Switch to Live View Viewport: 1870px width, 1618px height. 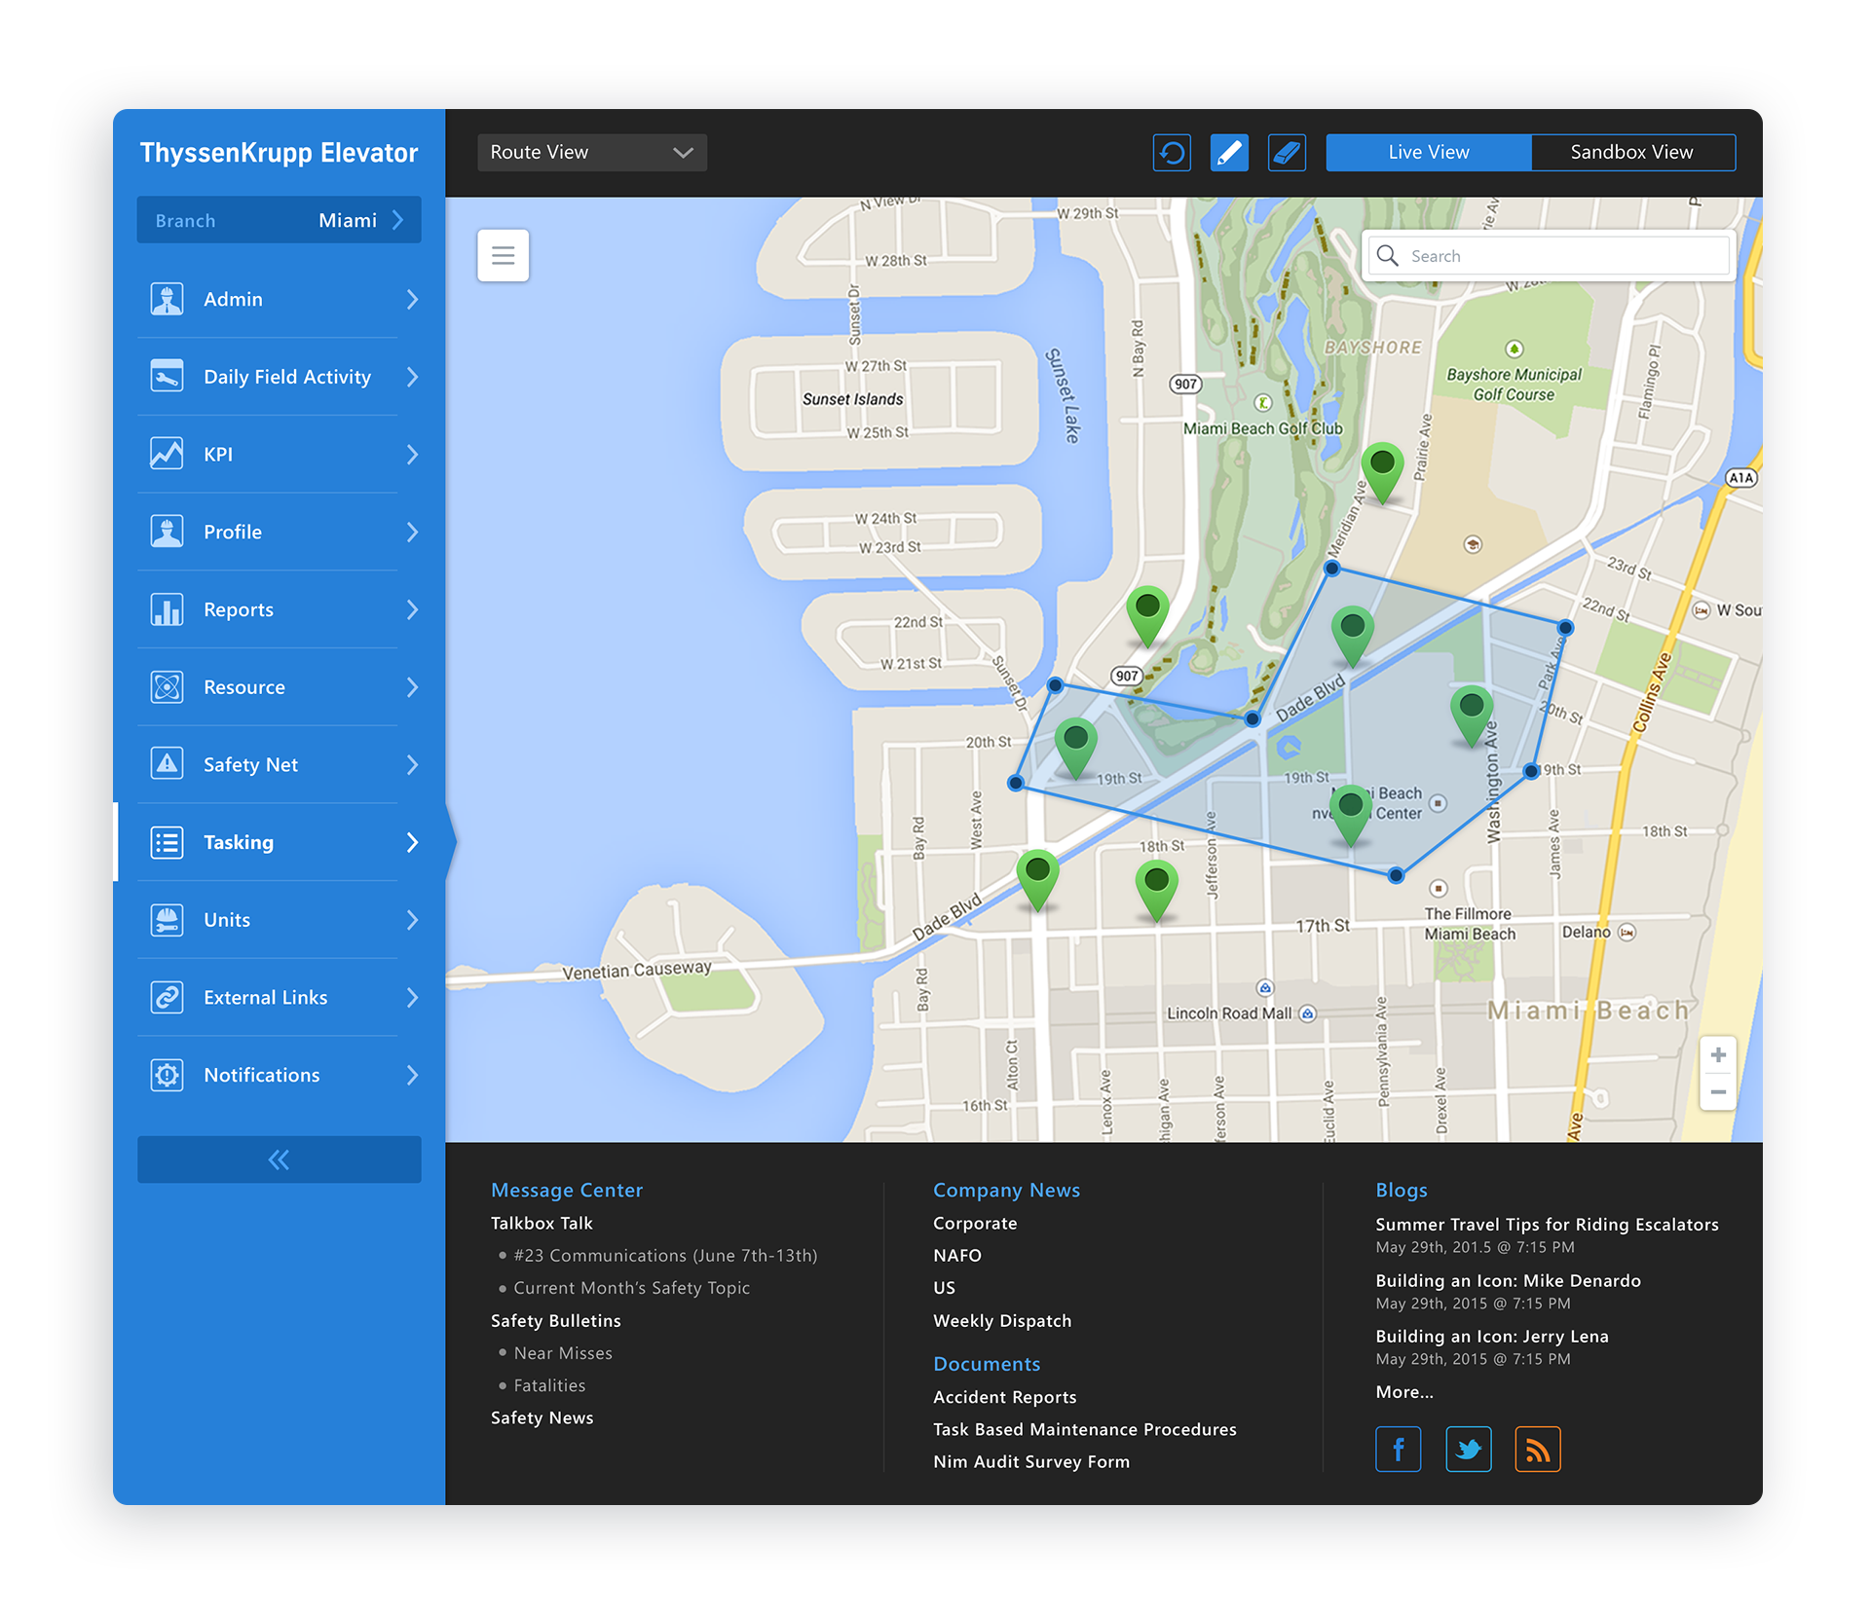pos(1428,153)
